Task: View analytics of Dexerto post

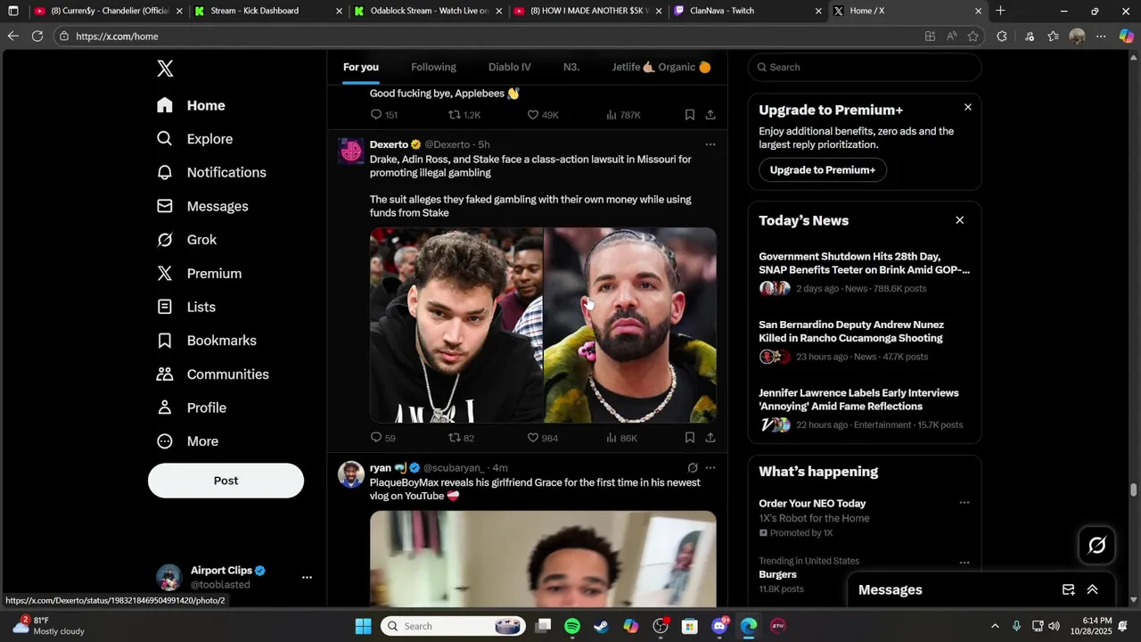Action: point(612,438)
